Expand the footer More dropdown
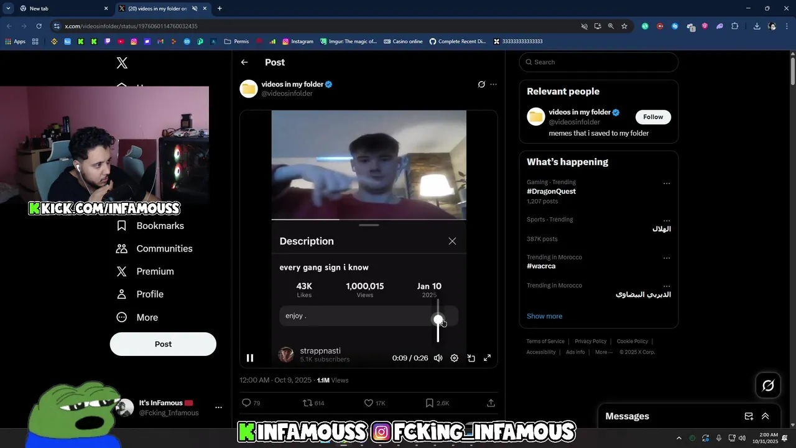Image resolution: width=796 pixels, height=448 pixels. 604,352
